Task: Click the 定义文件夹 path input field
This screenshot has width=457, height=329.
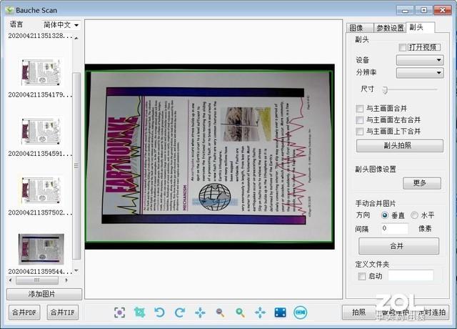Action: click(411, 276)
